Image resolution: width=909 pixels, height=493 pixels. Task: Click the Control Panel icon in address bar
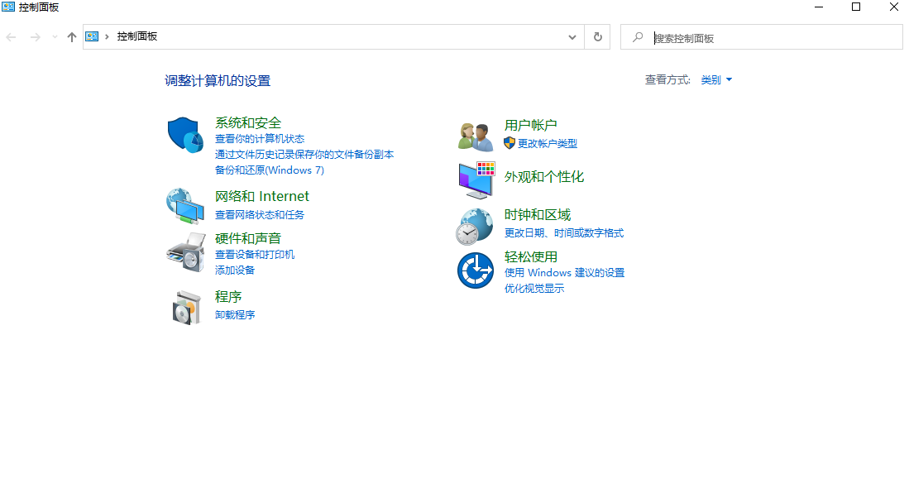[93, 36]
